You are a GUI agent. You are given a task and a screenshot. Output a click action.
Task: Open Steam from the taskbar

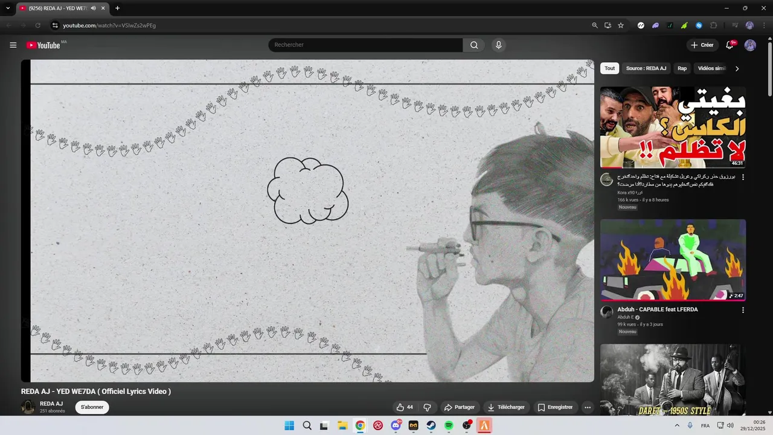(431, 425)
